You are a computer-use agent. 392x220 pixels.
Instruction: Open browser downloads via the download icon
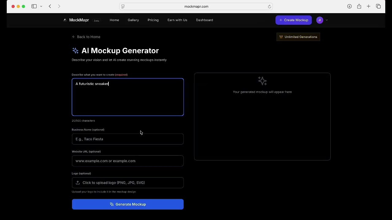(x=349, y=6)
